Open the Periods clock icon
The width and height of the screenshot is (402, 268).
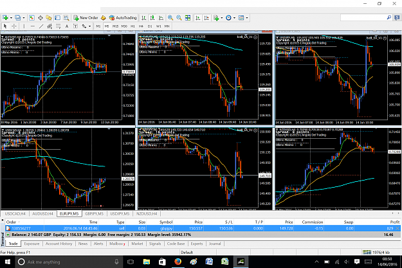tap(228, 18)
